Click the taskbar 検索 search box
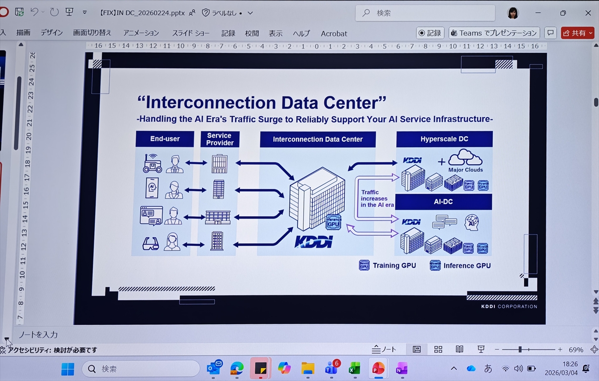This screenshot has width=599, height=381. (x=141, y=369)
